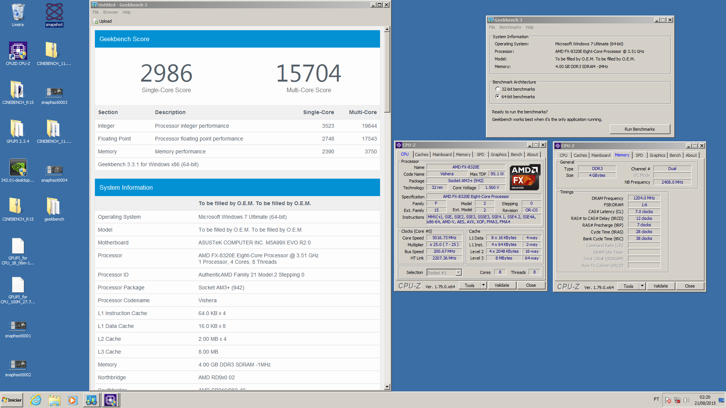Open File menu in Untitled Geekbench window
The width and height of the screenshot is (726, 408).
tap(96, 12)
